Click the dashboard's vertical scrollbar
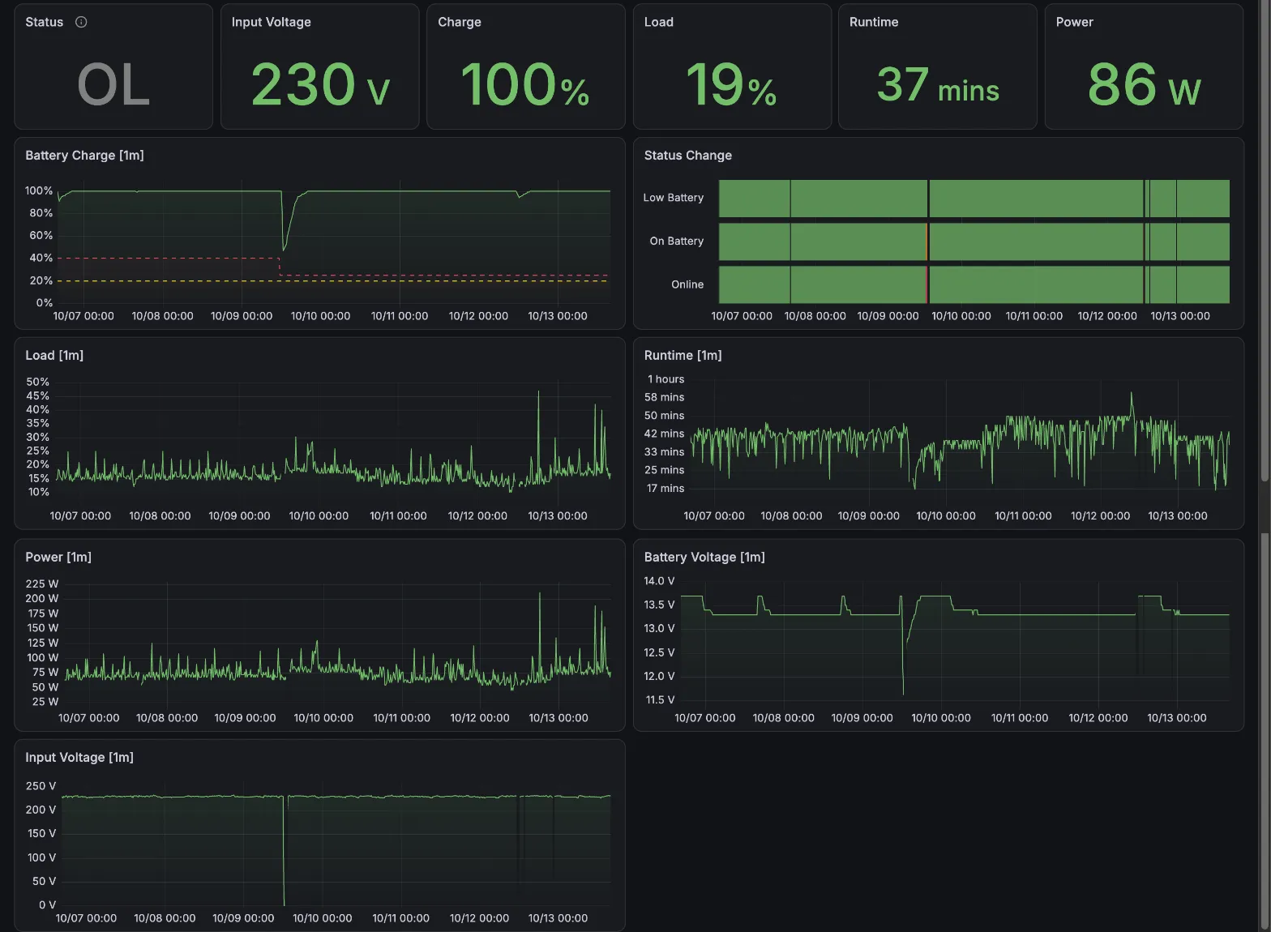Screen dimensions: 1271x932 [x=1265, y=466]
